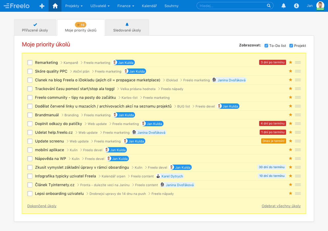Click reorder handle of Freelo community task
Viewport: 328px width, 231px height.
(x=298, y=97)
